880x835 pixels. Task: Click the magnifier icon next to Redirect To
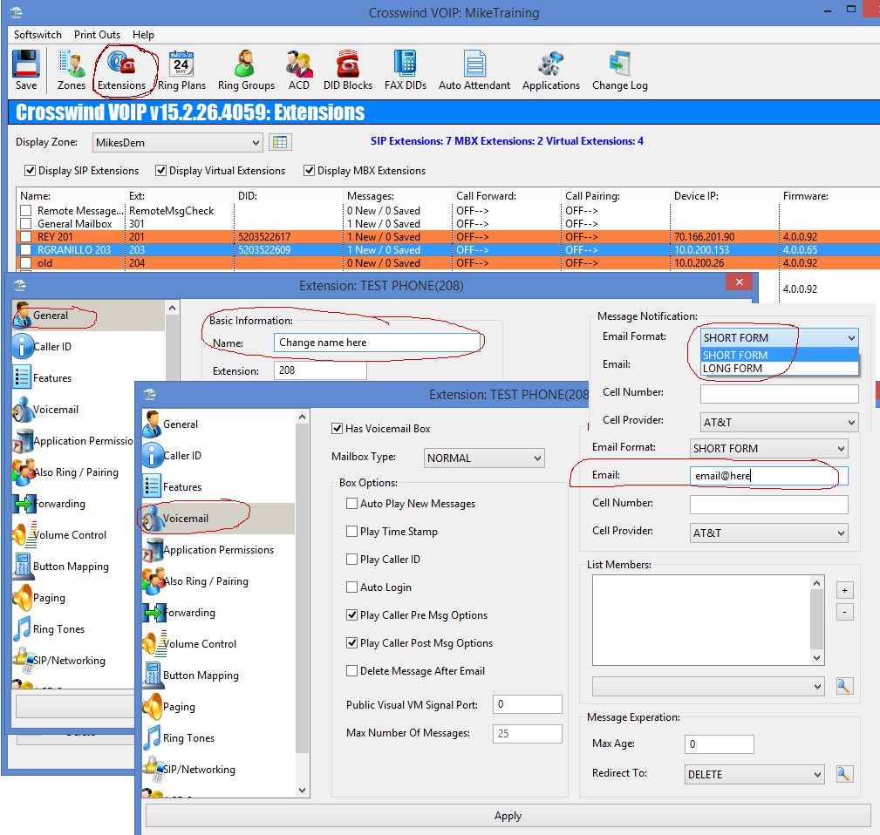click(843, 774)
